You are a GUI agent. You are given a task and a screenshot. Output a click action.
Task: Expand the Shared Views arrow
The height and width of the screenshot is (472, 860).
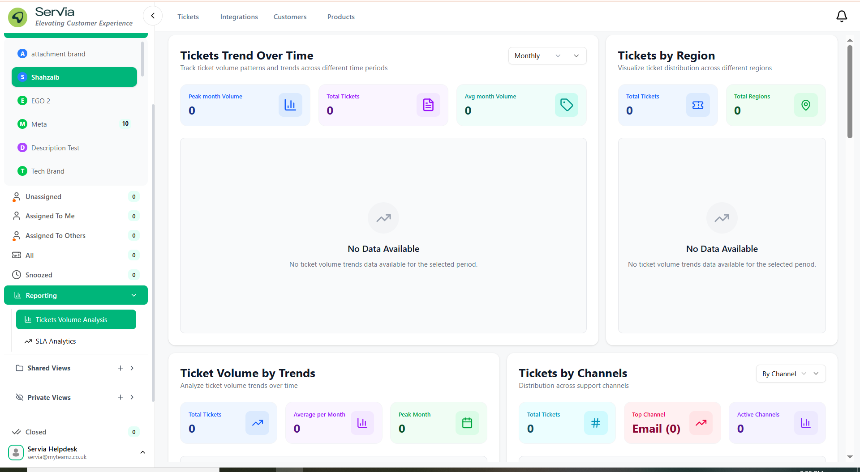point(132,368)
